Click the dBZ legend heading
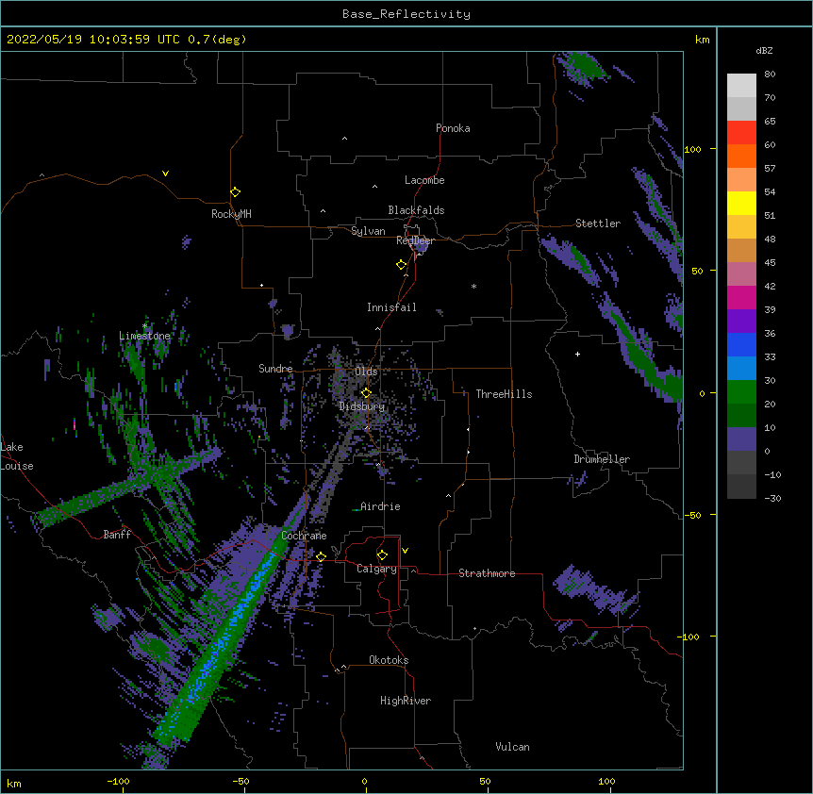Image resolution: width=813 pixels, height=794 pixels. pyautogui.click(x=764, y=50)
